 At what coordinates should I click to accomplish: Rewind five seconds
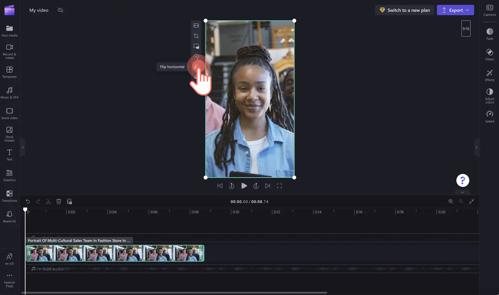click(232, 186)
